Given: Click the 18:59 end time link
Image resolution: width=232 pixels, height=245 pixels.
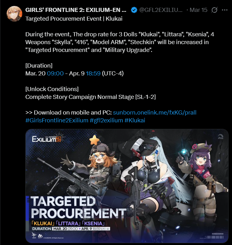Looking at the screenshot, I should 93,73.
